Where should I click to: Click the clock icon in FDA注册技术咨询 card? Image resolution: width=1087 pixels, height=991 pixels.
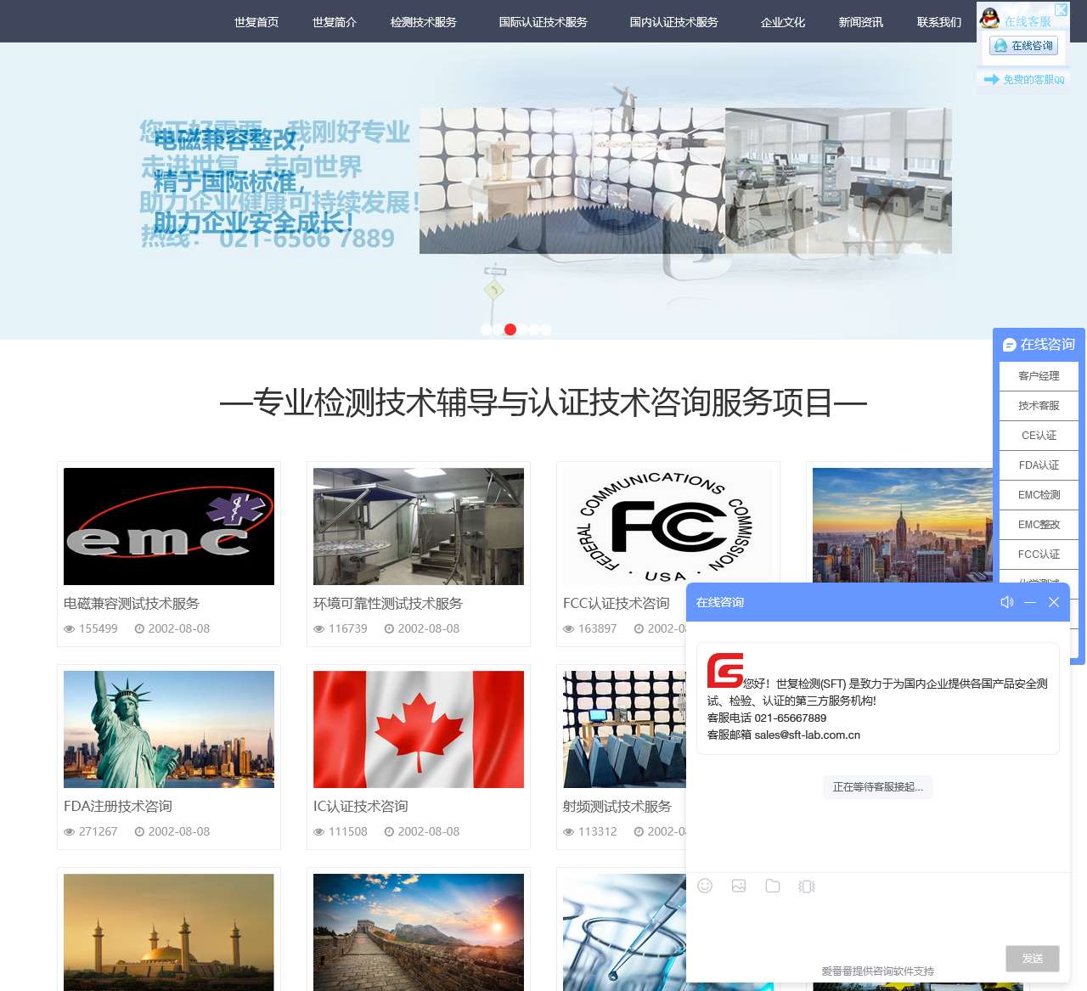click(x=139, y=832)
